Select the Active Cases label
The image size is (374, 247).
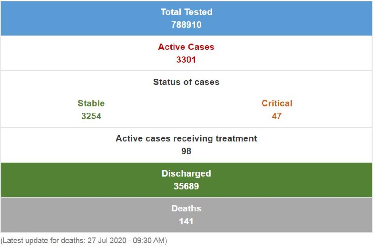[x=186, y=47]
